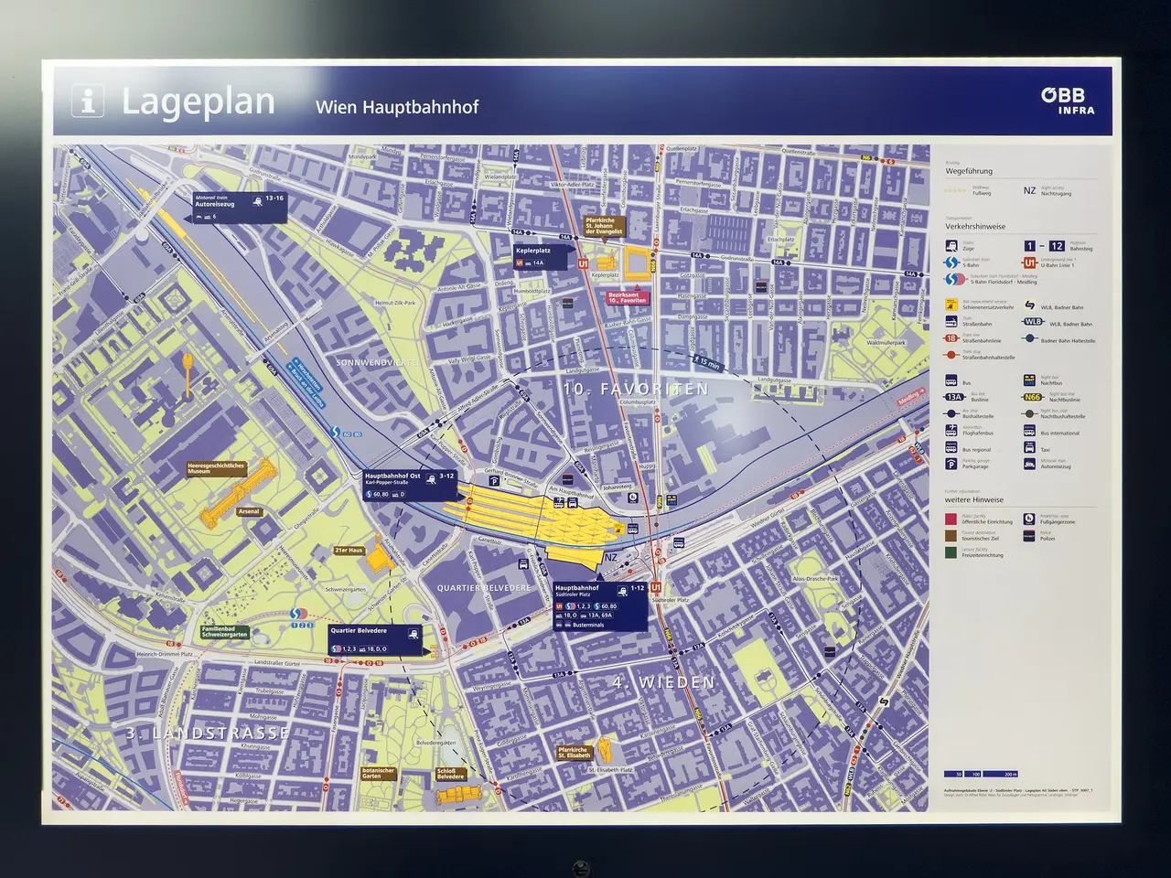This screenshot has height=878, width=1171.
Task: Click the S-Bahn symbol in the legend
Action: tap(952, 262)
